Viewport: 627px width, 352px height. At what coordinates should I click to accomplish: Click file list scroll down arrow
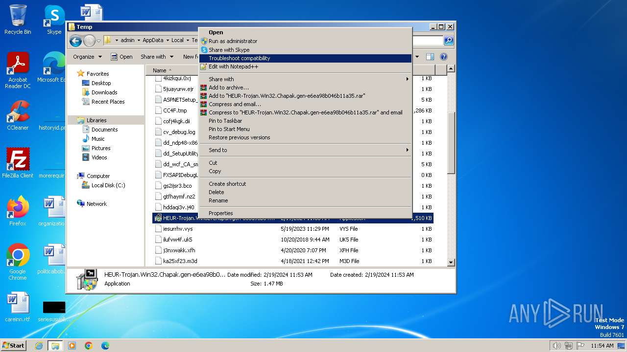(x=451, y=263)
